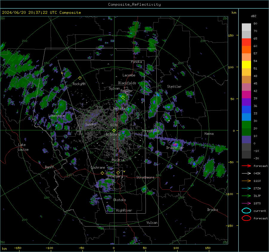Click the Didsbury label
The width and height of the screenshot is (269, 252).
click(113, 134)
